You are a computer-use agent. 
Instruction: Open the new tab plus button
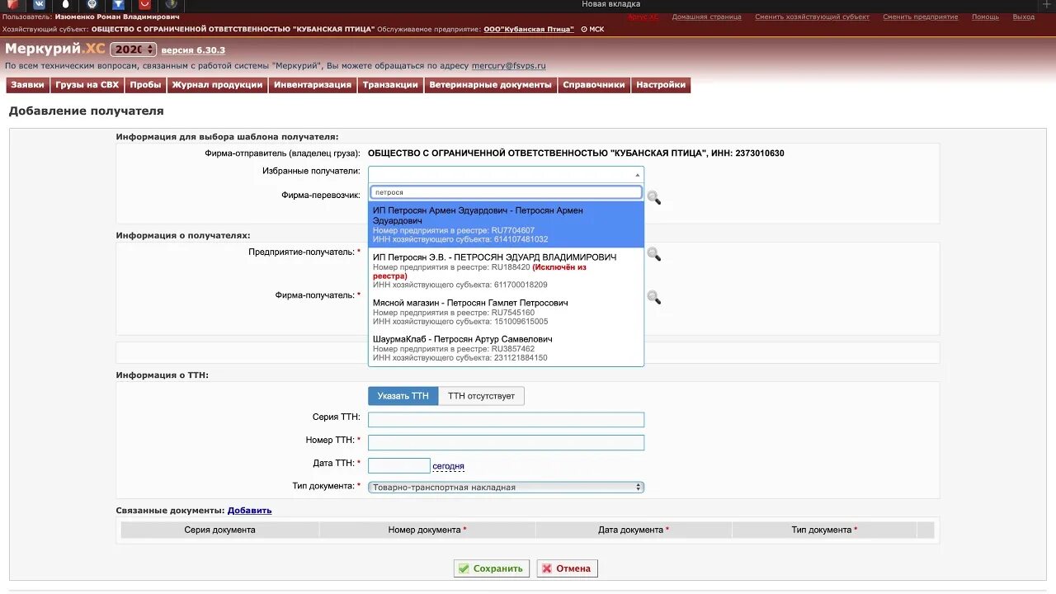(x=1048, y=4)
